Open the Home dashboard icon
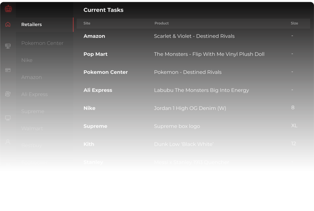The image size is (314, 211). (x=8, y=24)
